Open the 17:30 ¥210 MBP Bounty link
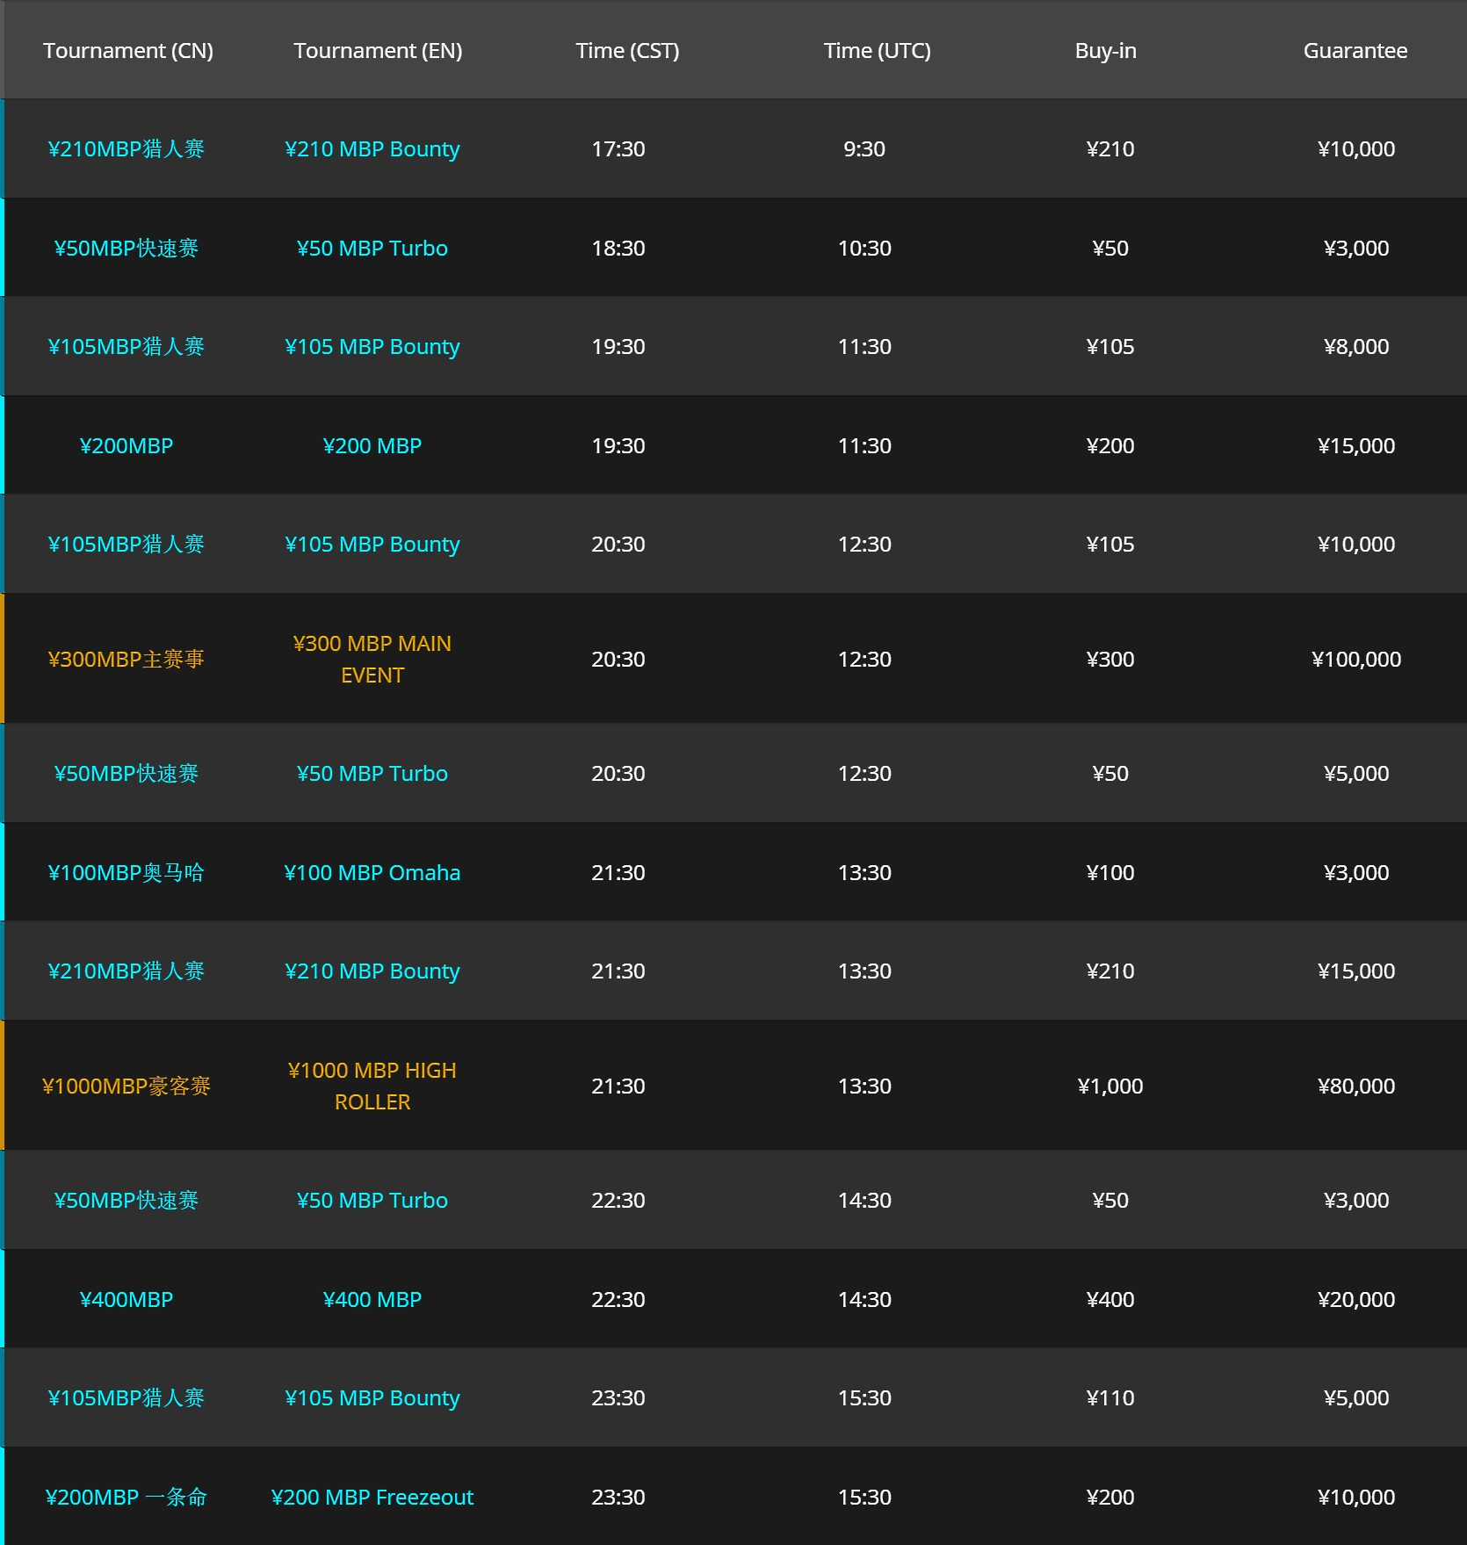 (372, 148)
